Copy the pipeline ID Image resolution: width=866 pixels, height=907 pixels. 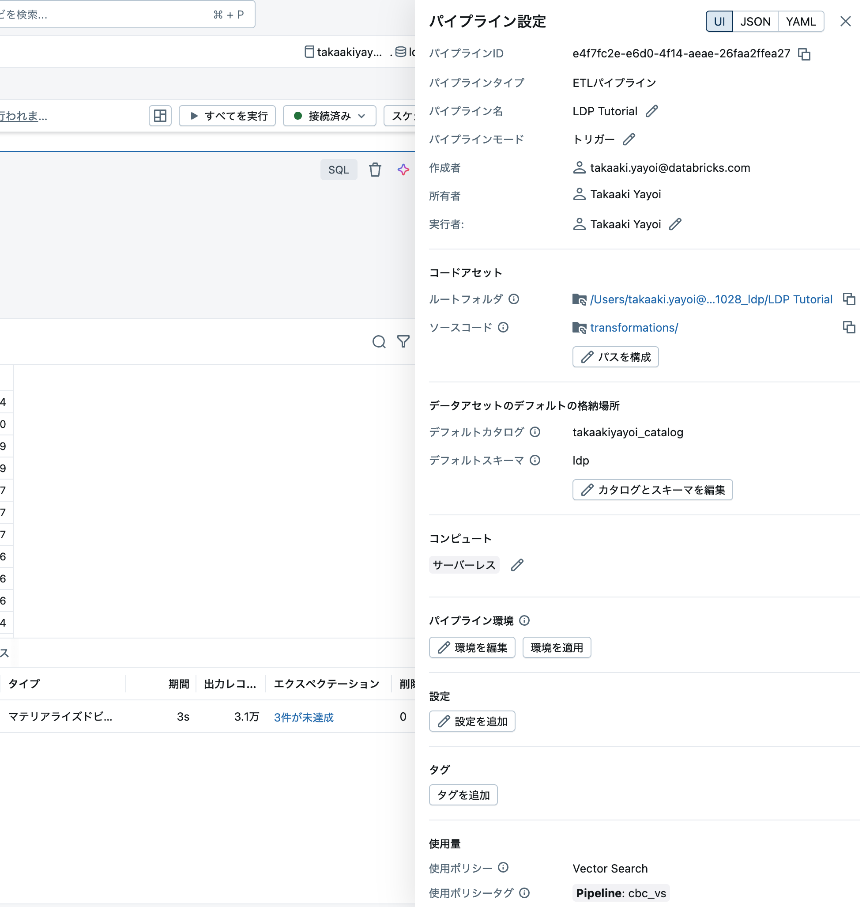click(806, 54)
